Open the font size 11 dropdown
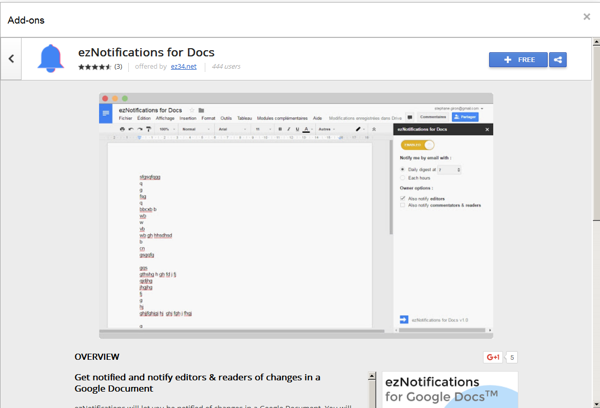600x408 pixels. 263,129
